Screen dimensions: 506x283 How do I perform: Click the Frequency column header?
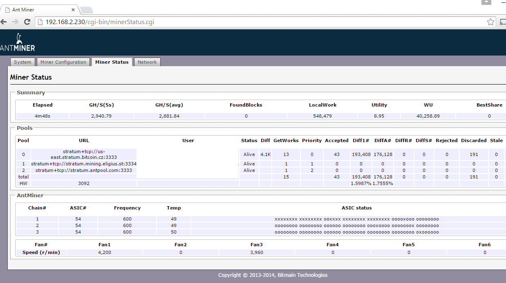[x=127, y=208]
